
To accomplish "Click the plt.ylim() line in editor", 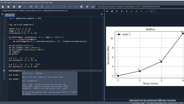I will [x=14, y=75].
